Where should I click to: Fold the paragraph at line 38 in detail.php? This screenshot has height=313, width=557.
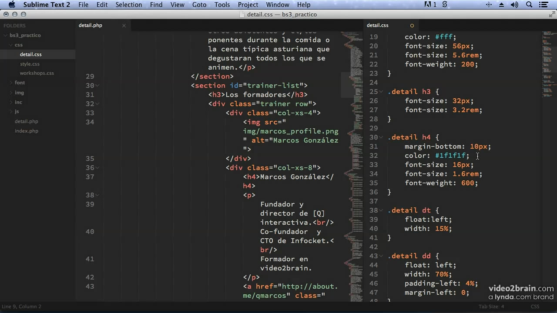coord(97,195)
